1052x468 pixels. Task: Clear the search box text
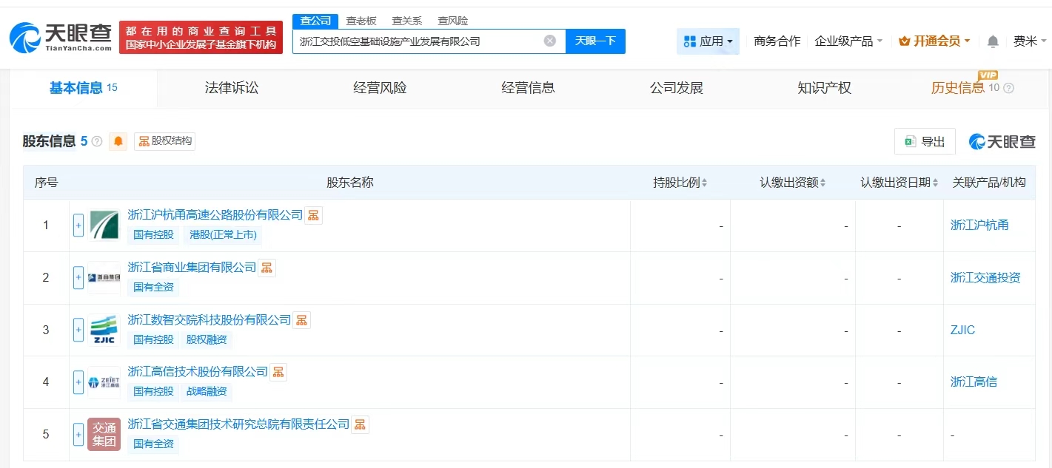pos(550,41)
